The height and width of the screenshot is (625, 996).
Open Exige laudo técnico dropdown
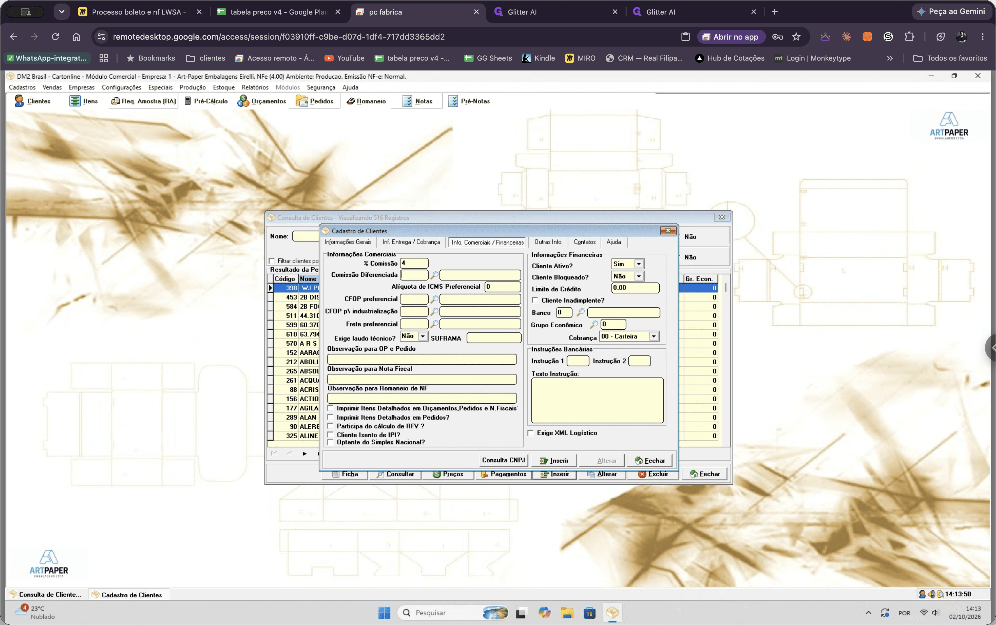click(x=423, y=336)
